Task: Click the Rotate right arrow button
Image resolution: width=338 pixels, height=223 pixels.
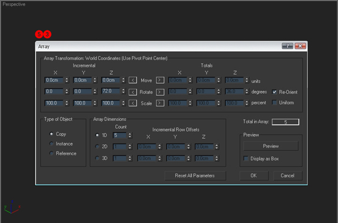Action: (160, 92)
